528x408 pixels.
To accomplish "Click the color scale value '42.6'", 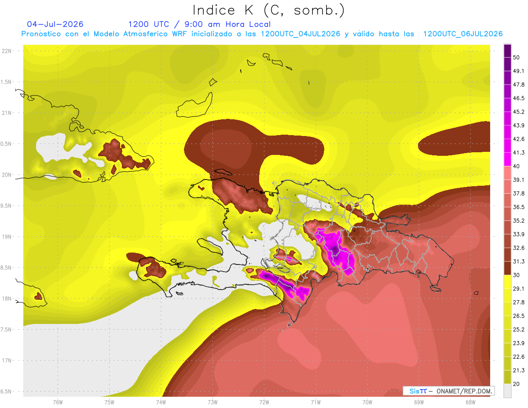I will point(519,139).
